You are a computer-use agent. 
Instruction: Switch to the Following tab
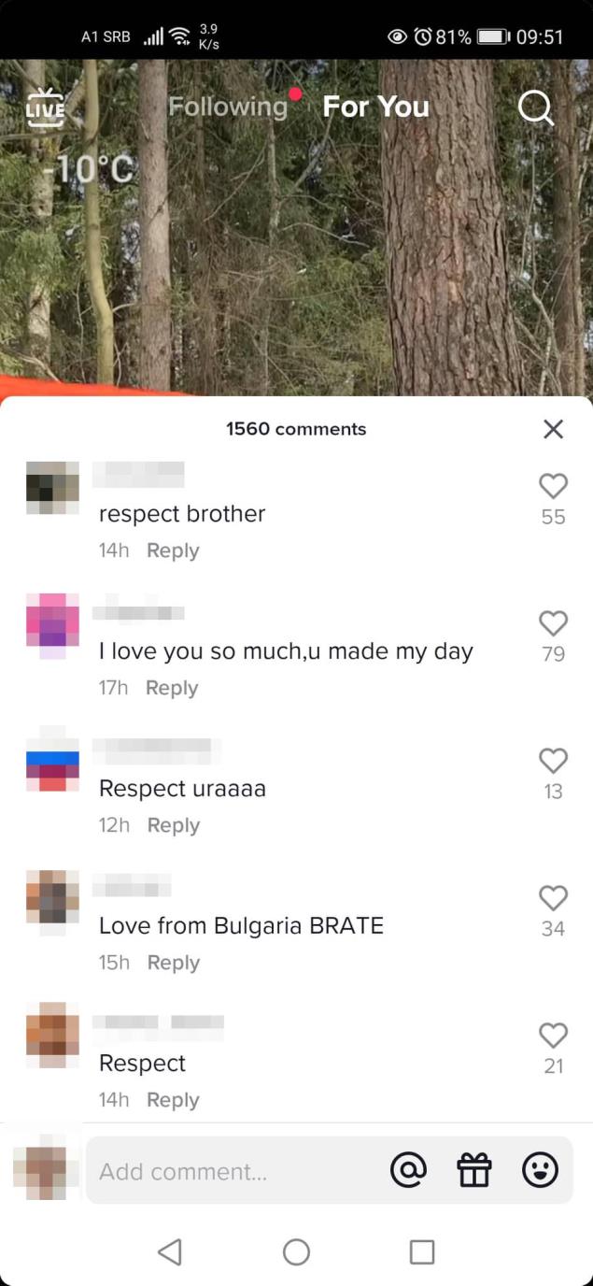pyautogui.click(x=228, y=107)
